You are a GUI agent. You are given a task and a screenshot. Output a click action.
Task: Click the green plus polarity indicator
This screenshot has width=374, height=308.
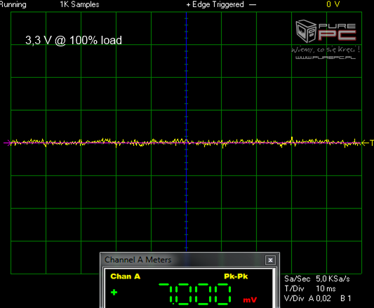[x=114, y=293]
